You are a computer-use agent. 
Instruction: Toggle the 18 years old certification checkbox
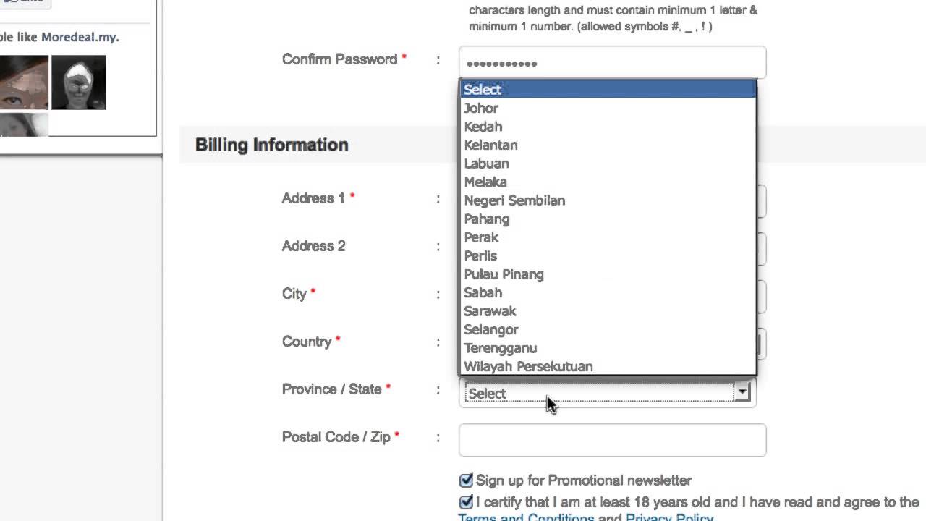click(x=467, y=502)
